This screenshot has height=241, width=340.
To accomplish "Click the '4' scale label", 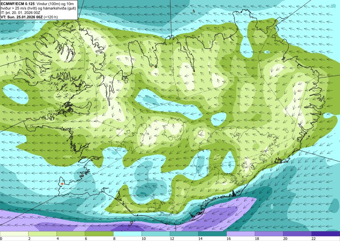I will tap(58, 239).
